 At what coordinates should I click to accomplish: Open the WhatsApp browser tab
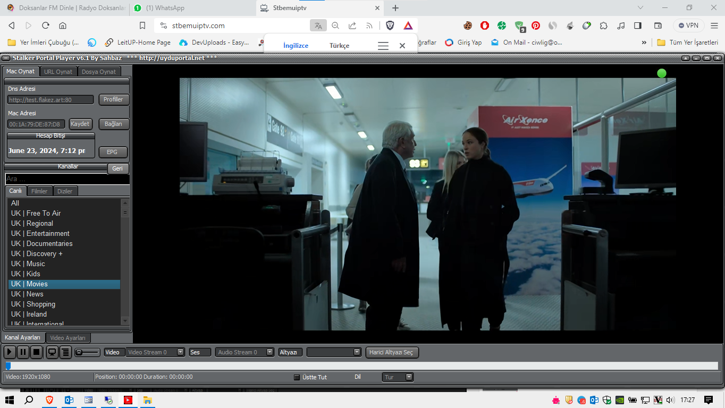tap(192, 8)
